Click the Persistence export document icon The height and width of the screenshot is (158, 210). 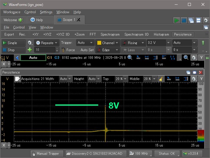pos(17,79)
